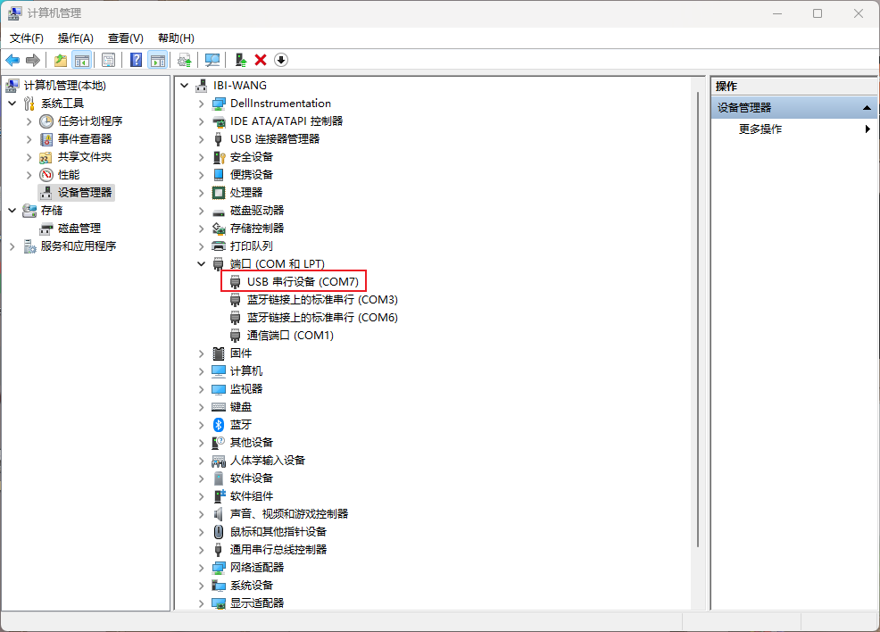Expand the 共享文件夹 node

(29, 157)
